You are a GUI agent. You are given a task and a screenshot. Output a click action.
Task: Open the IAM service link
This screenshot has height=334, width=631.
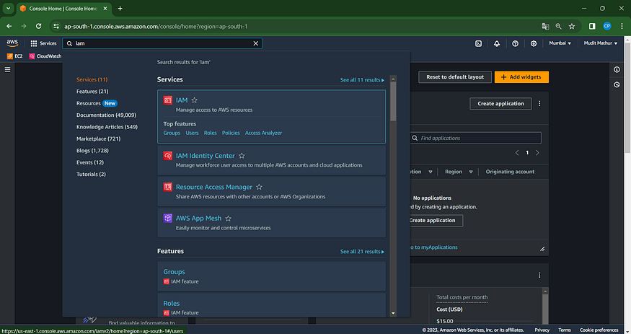point(182,100)
